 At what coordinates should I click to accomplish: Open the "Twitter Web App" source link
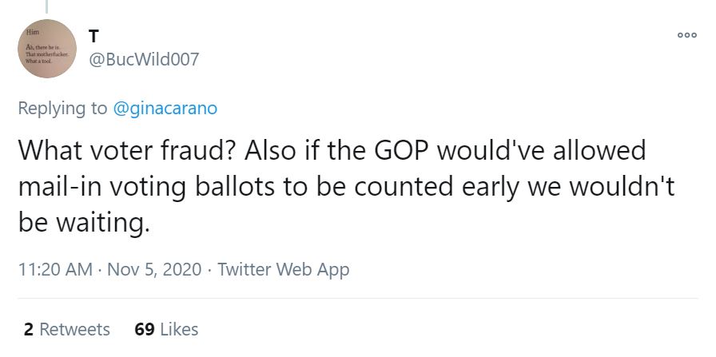coord(284,269)
